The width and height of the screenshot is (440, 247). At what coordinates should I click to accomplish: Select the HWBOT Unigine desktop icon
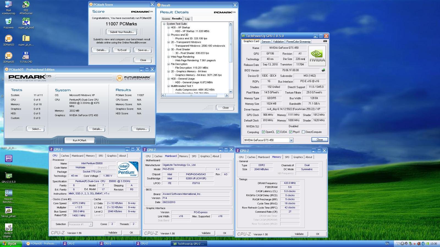click(9, 231)
